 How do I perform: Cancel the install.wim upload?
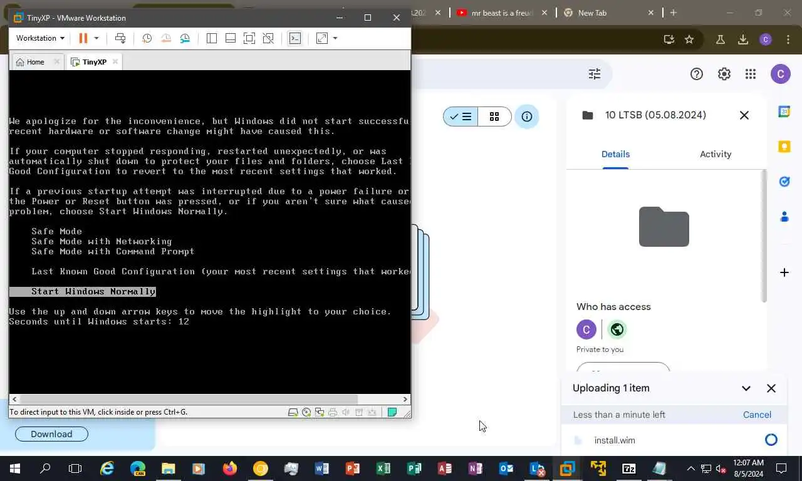click(757, 415)
